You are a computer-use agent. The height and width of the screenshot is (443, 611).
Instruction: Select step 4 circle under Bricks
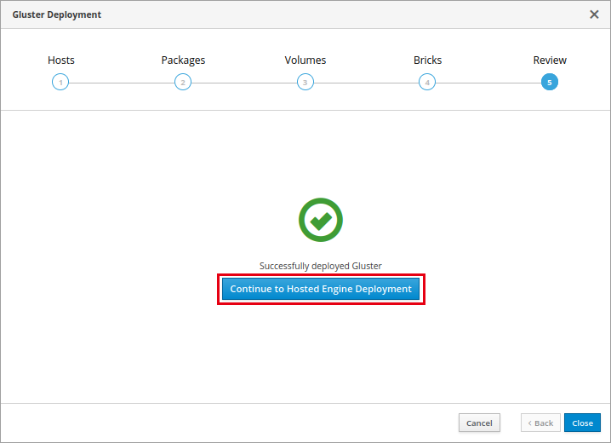[x=427, y=83]
